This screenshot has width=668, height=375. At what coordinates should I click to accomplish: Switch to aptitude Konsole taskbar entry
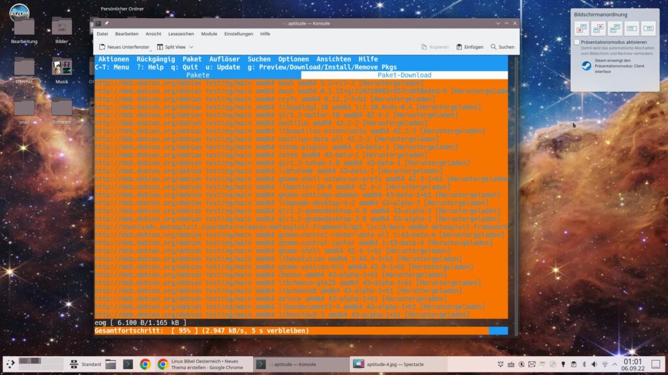[301, 365]
